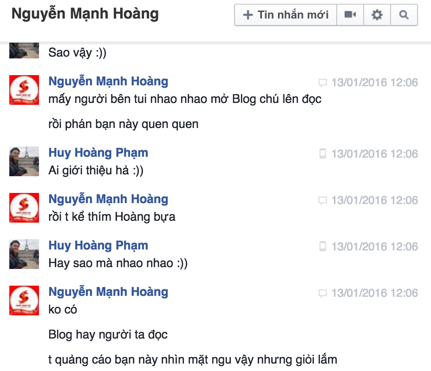The image size is (431, 371).
Task: Click the "Tin nhắn mới" new message button
Action: pos(286,15)
